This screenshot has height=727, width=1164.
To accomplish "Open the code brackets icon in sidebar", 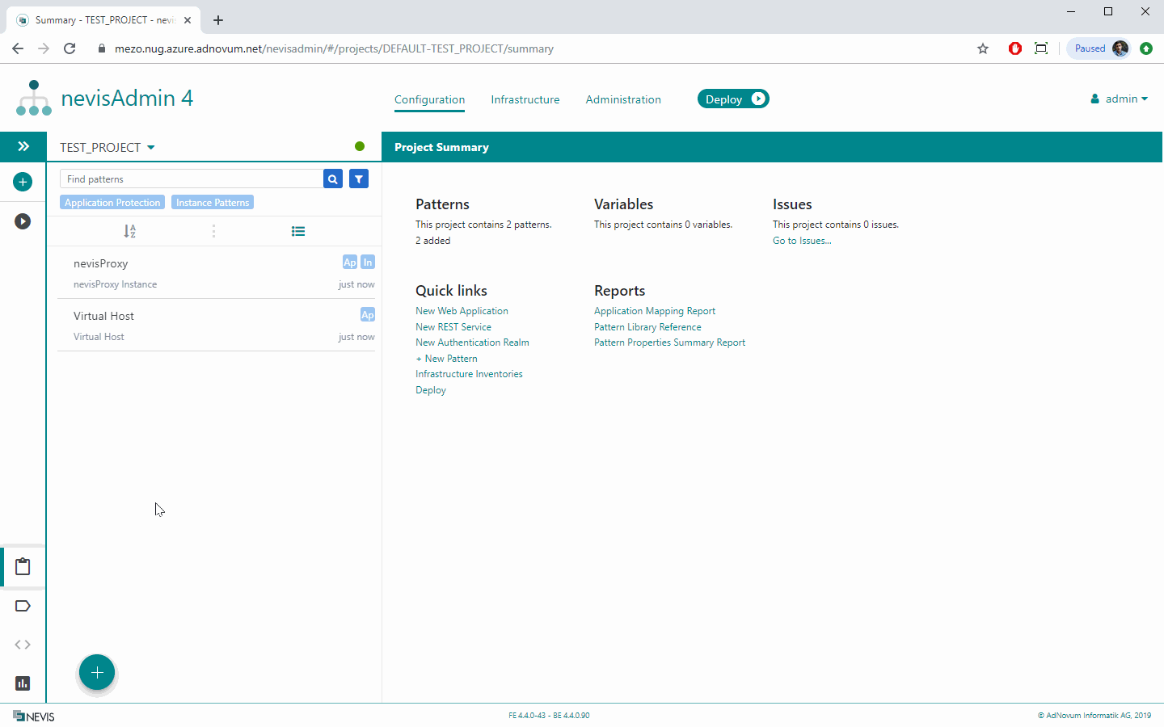I will pyautogui.click(x=23, y=645).
